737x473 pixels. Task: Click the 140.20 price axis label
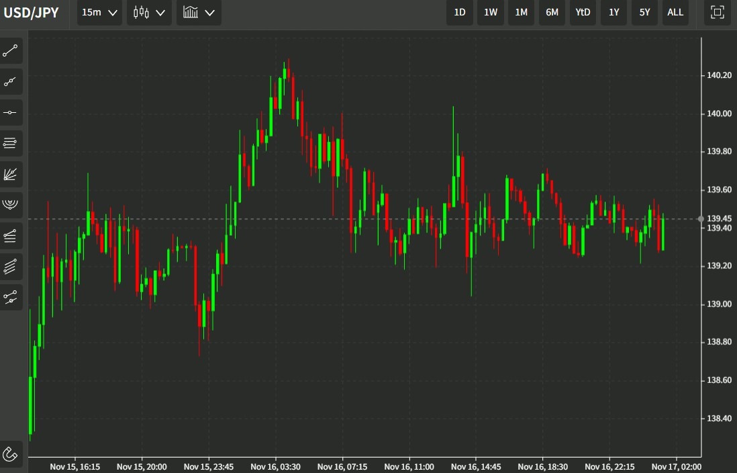719,75
